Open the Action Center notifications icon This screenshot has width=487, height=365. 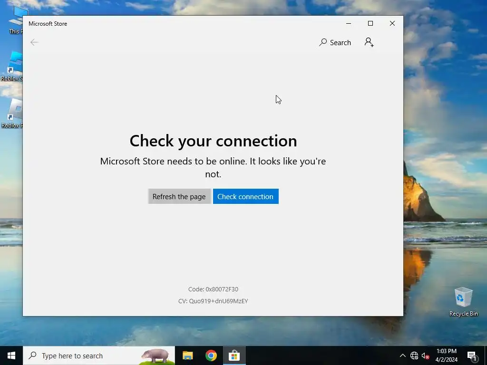[472, 355]
